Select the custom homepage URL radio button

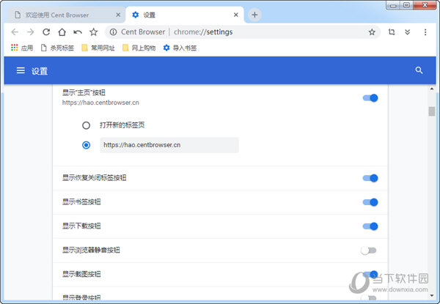pos(86,145)
